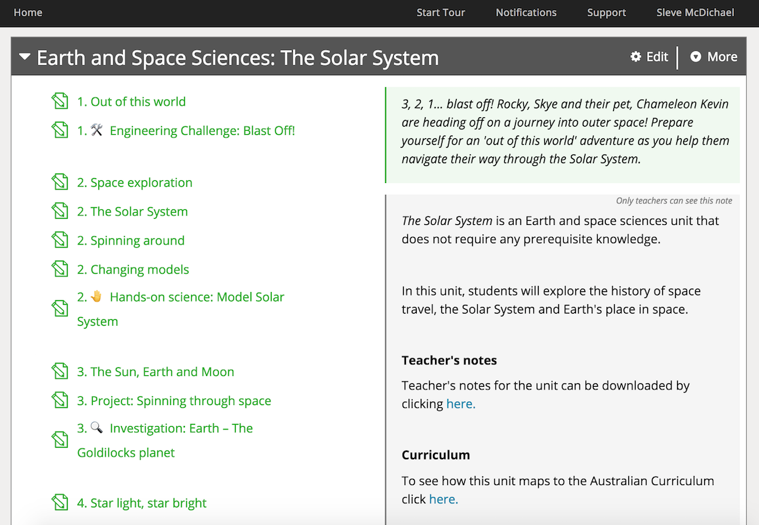Open Engineering Challenge: Blast Off! lesson
Viewport: 759px width, 525px height.
coord(186,131)
